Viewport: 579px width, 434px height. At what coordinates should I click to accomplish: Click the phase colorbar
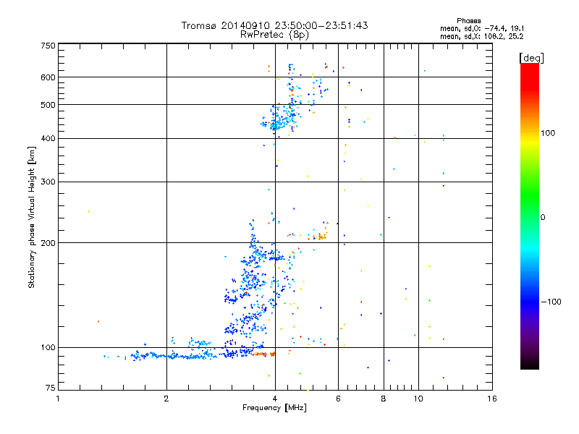[530, 216]
